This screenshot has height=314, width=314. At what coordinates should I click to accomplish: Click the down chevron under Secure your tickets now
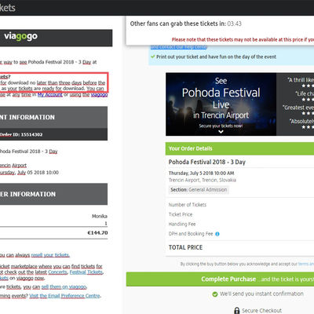point(221,132)
